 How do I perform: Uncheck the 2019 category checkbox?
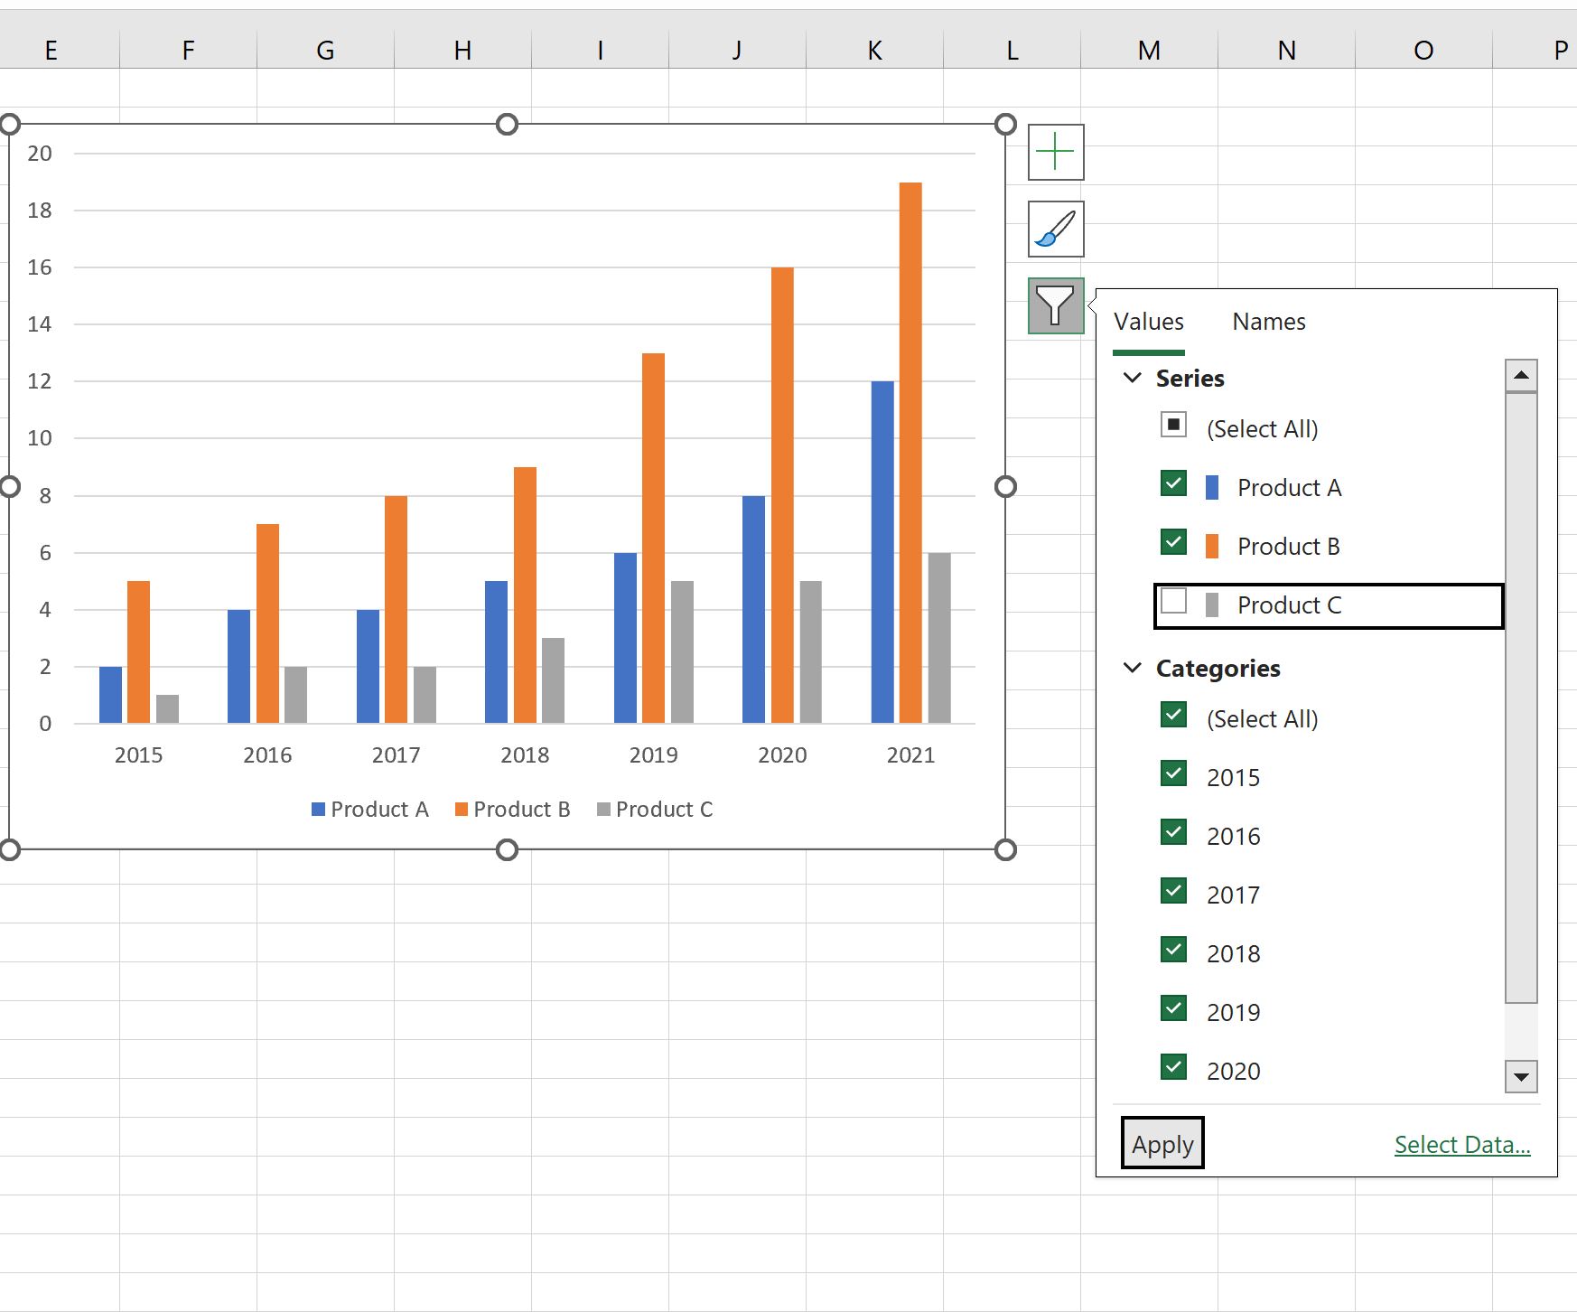(1173, 1008)
